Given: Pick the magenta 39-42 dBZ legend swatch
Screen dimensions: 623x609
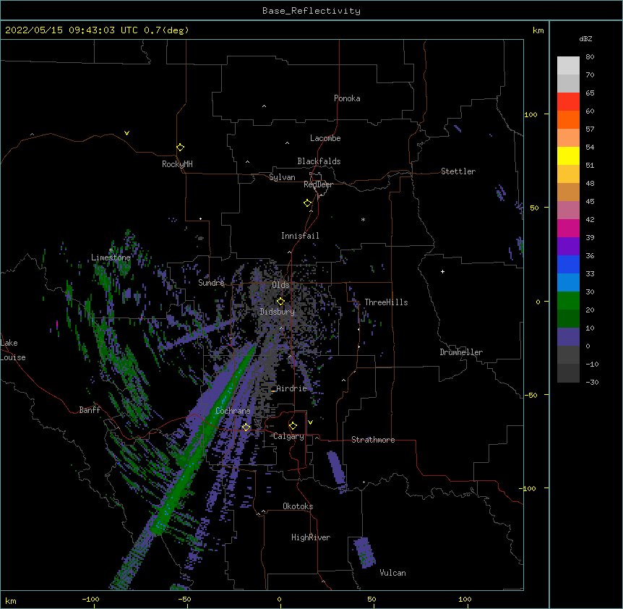Looking at the screenshot, I should pyautogui.click(x=568, y=228).
